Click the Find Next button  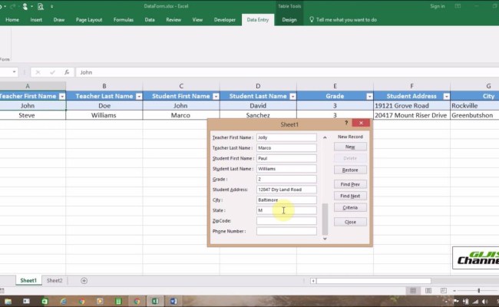pos(350,196)
